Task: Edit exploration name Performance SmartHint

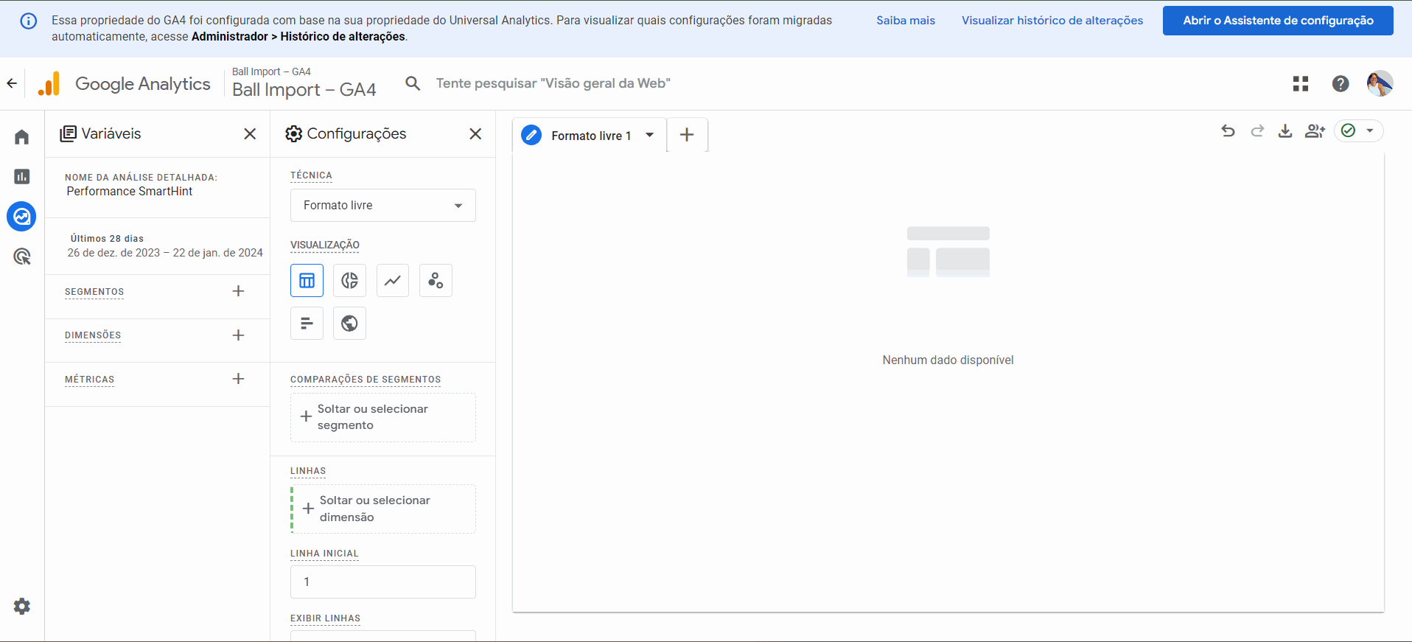Action: 130,192
